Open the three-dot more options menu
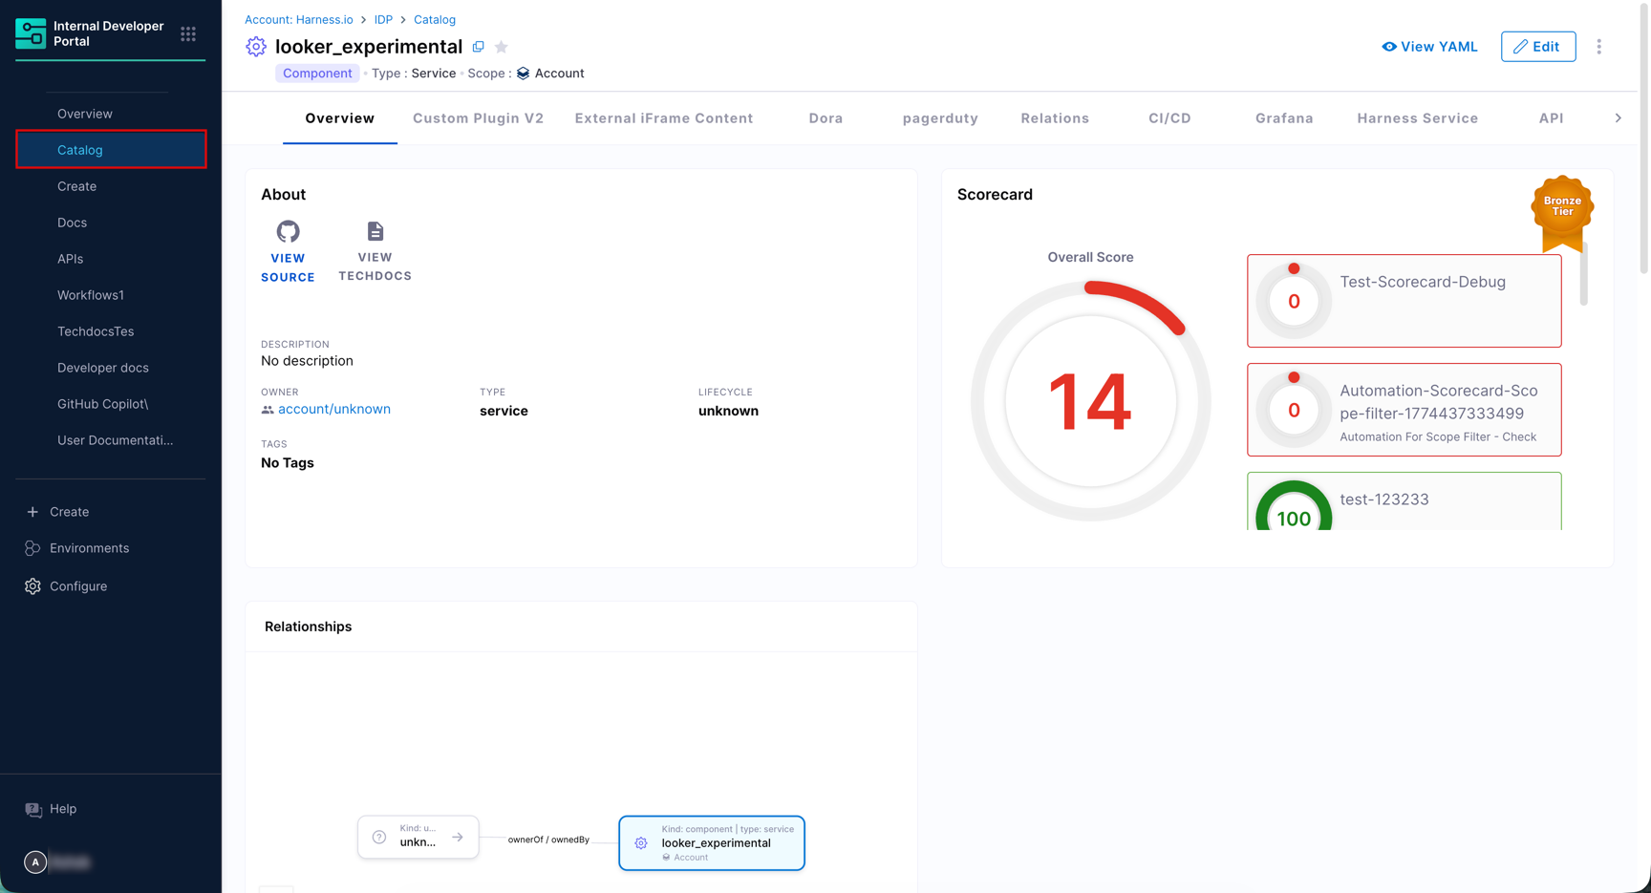Image resolution: width=1651 pixels, height=893 pixels. click(1598, 47)
